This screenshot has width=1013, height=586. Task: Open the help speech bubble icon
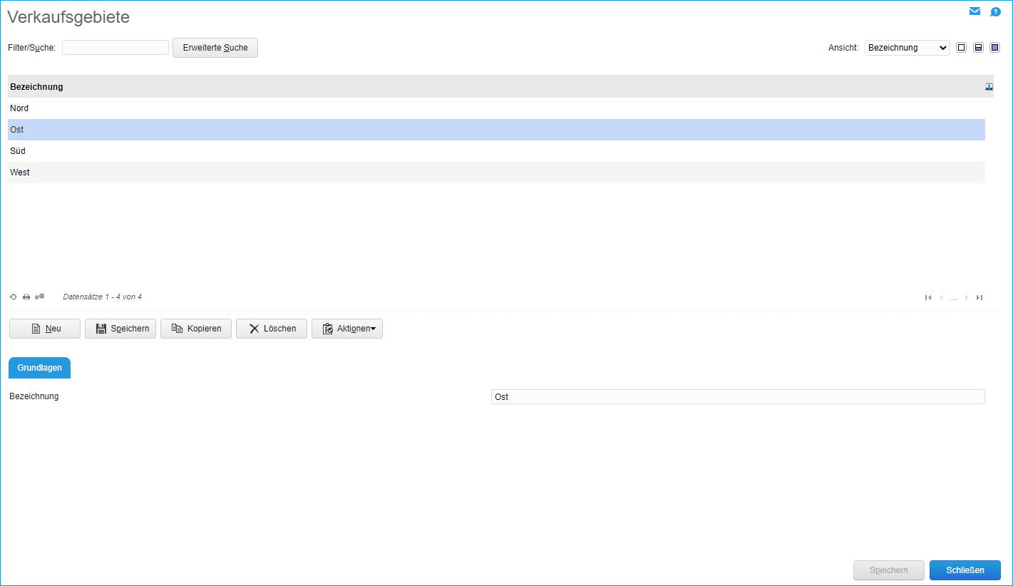click(996, 11)
